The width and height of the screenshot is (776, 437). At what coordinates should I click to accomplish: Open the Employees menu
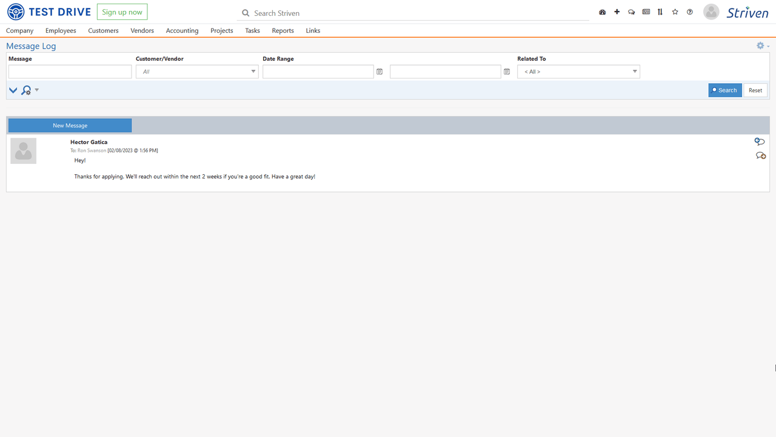click(x=61, y=30)
